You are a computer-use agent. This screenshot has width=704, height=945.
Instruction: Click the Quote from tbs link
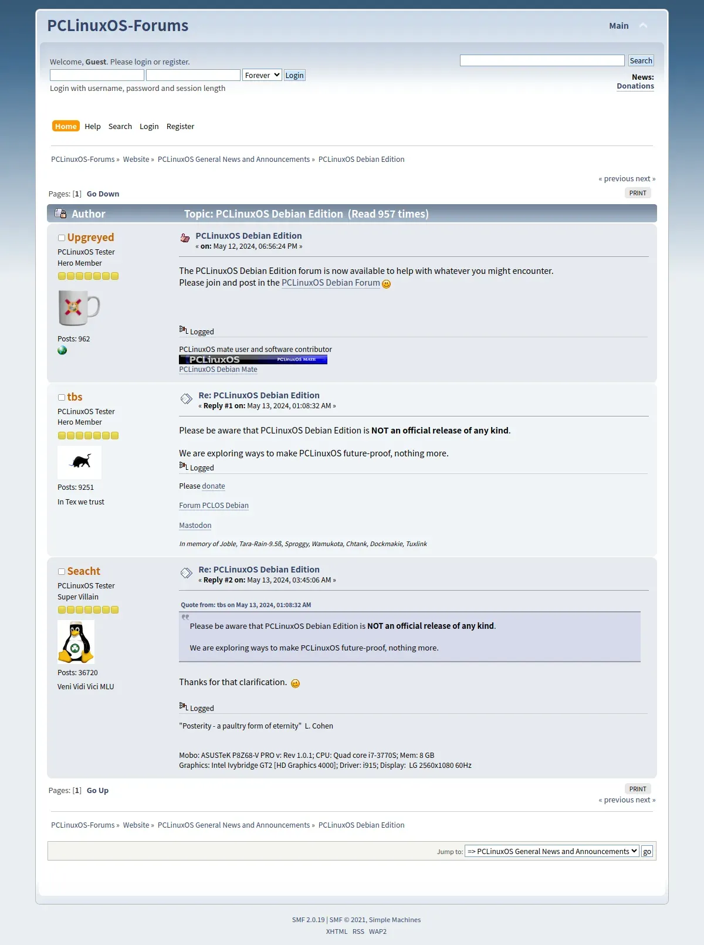(x=246, y=605)
